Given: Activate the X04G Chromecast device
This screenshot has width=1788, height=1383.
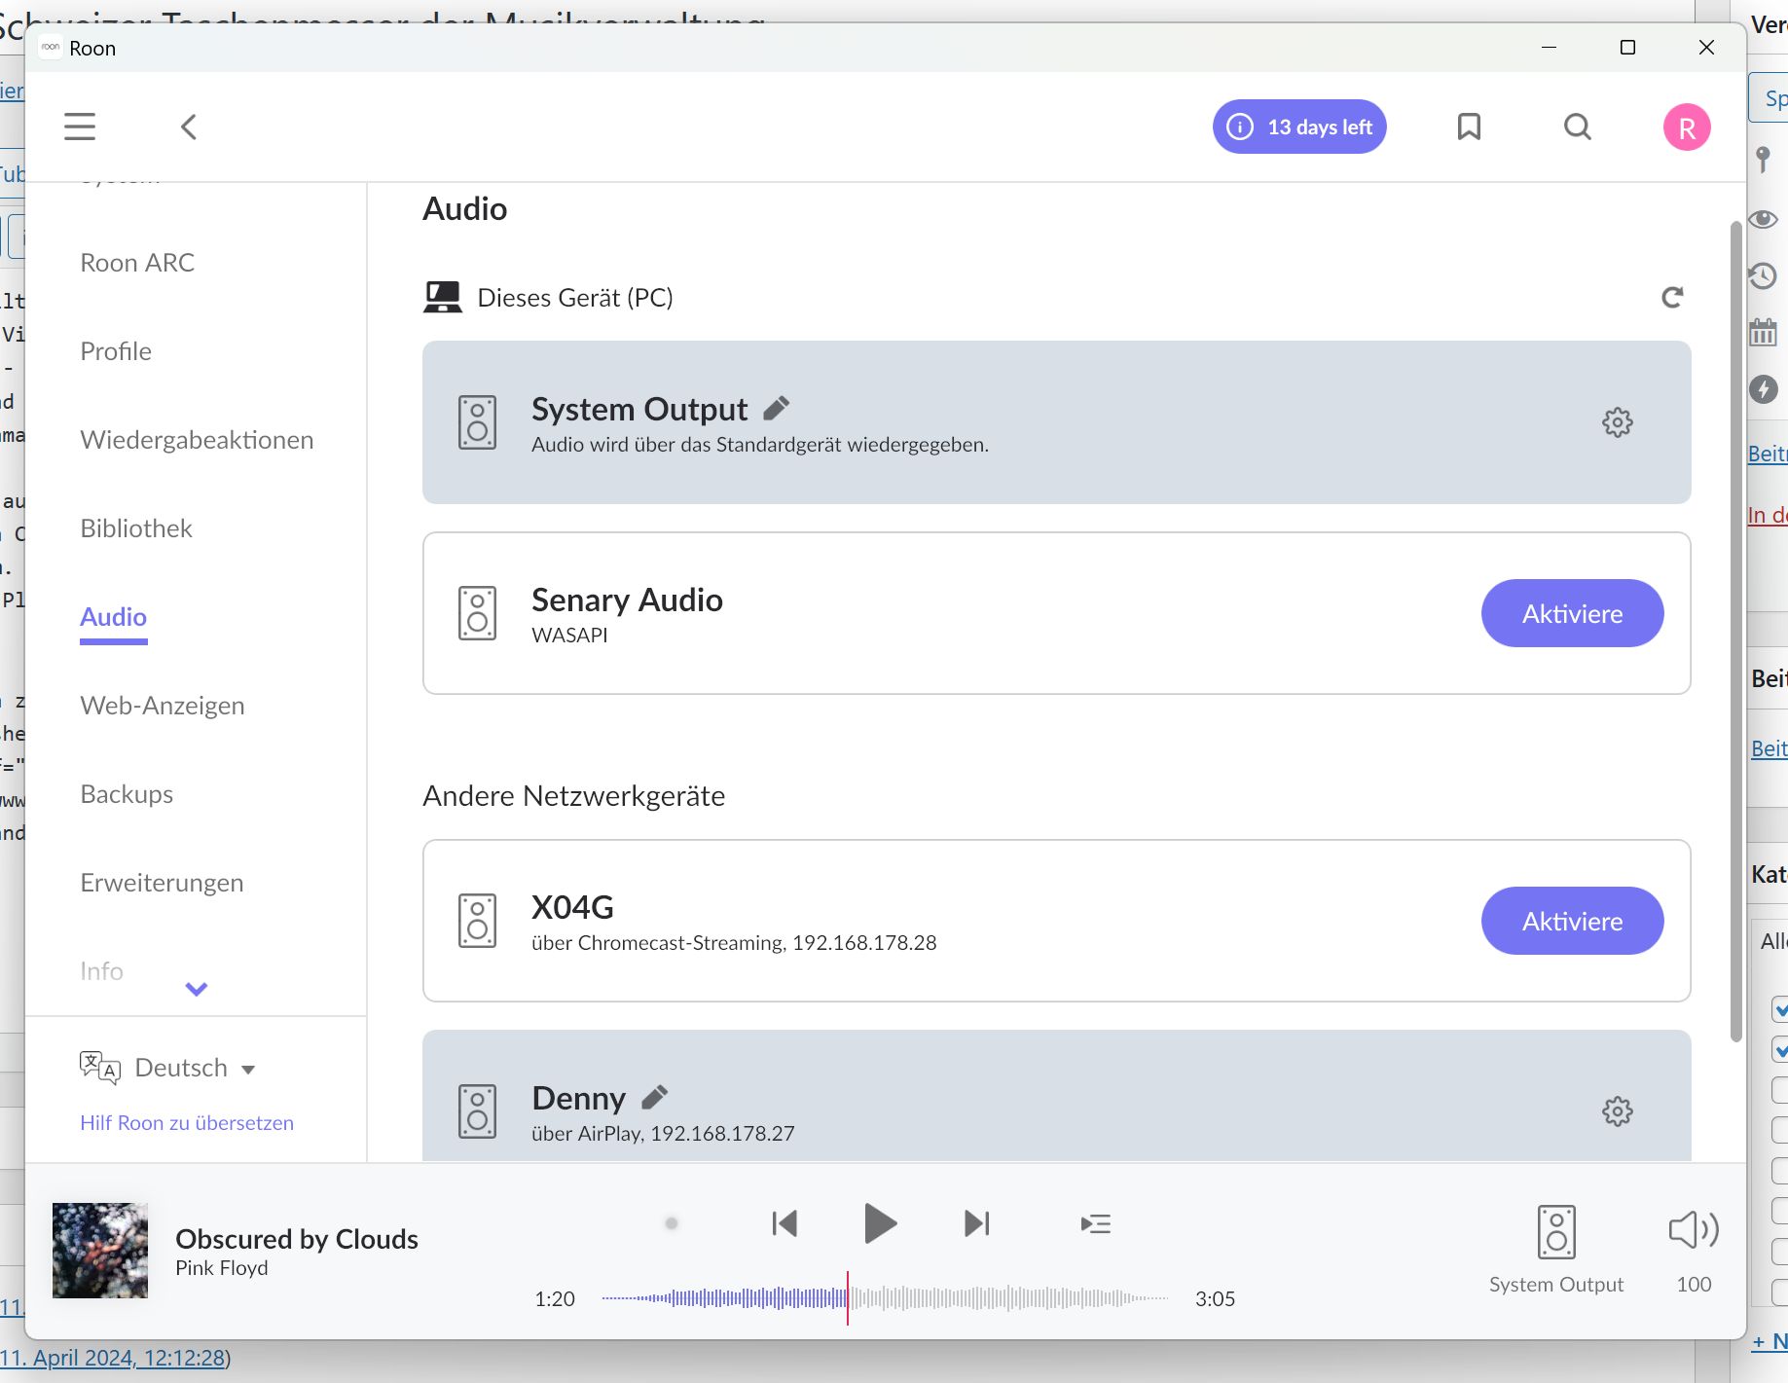Looking at the screenshot, I should tap(1572, 921).
